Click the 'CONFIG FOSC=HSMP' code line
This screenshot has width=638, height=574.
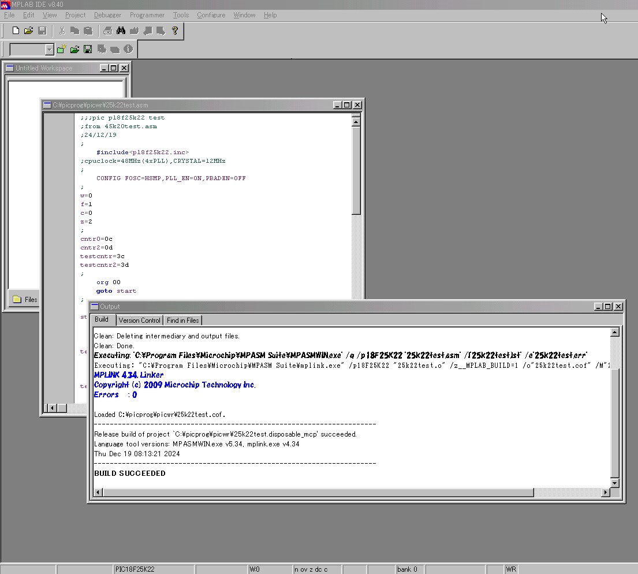click(x=171, y=178)
